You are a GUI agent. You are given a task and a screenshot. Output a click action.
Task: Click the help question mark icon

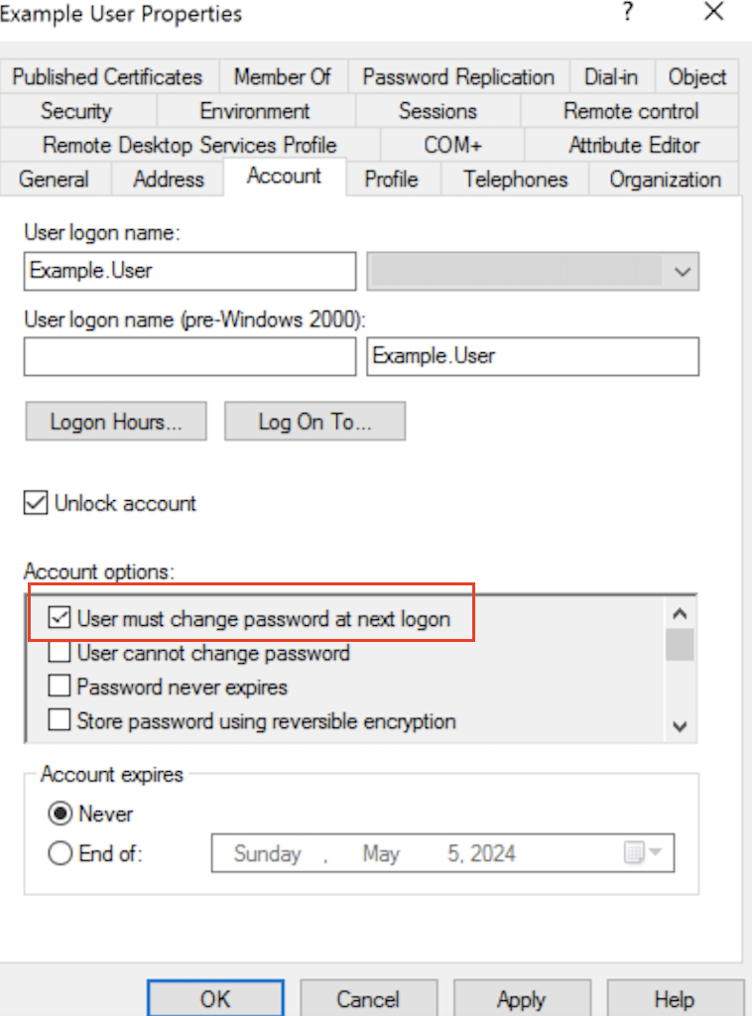(627, 13)
